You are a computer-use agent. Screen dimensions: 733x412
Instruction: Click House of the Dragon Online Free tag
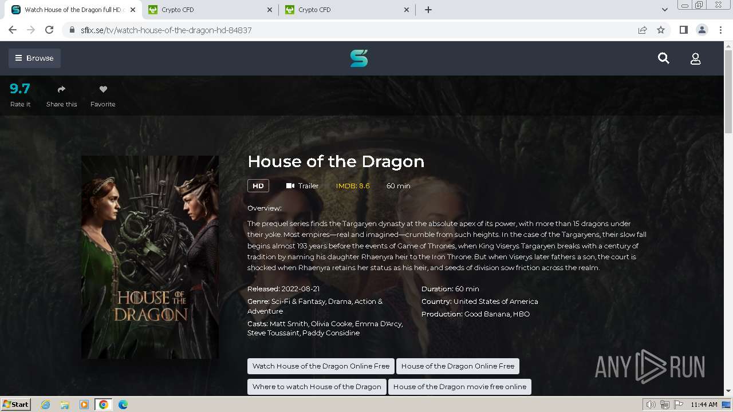point(458,366)
